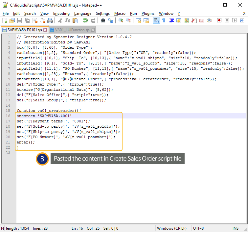Open the Edit menu

point(16,13)
